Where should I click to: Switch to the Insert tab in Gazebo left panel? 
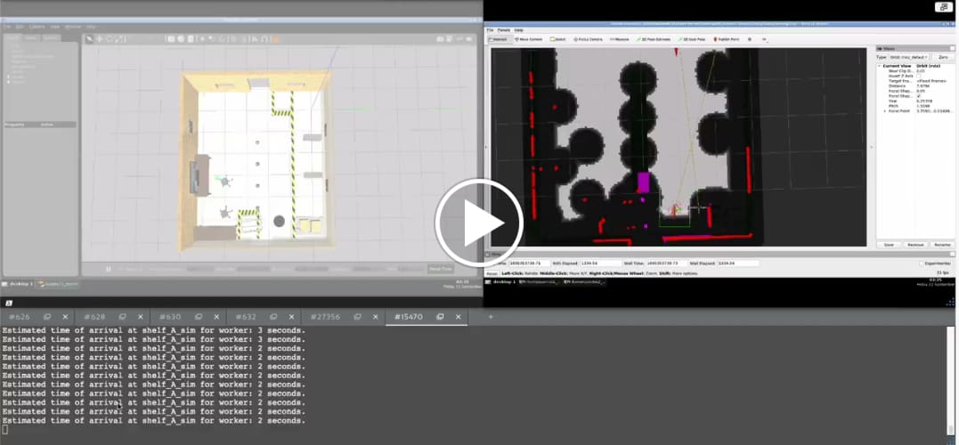point(32,38)
